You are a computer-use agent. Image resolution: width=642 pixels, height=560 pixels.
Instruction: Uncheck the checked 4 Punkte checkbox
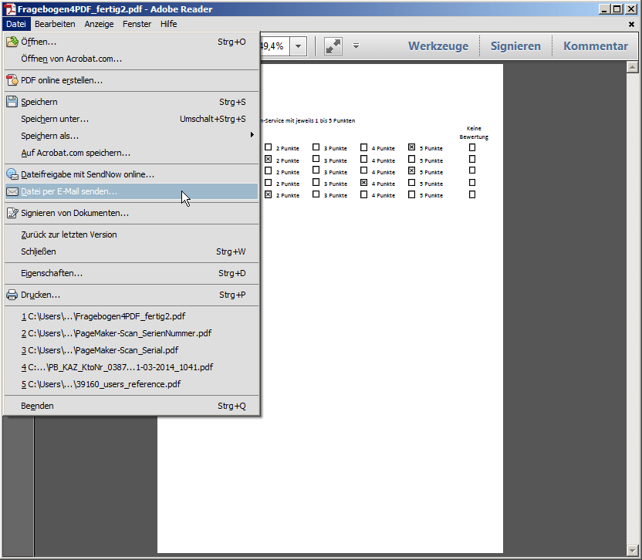[363, 183]
